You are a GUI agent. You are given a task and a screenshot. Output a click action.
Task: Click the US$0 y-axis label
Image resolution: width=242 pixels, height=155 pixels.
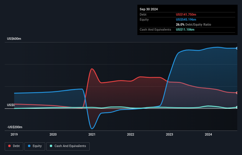(11, 105)
